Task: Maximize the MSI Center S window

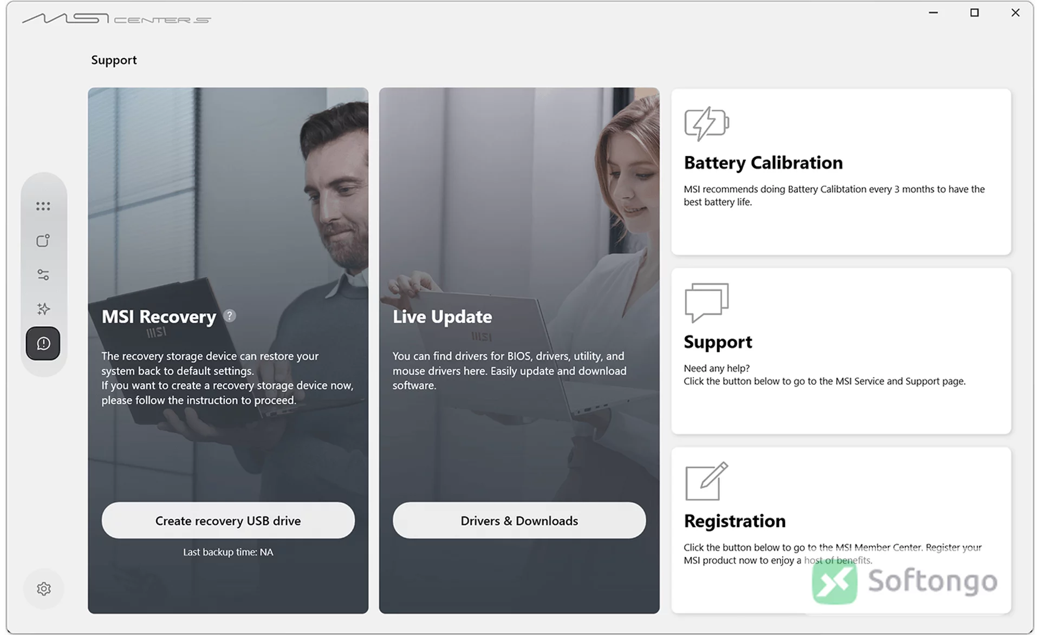Action: click(974, 12)
